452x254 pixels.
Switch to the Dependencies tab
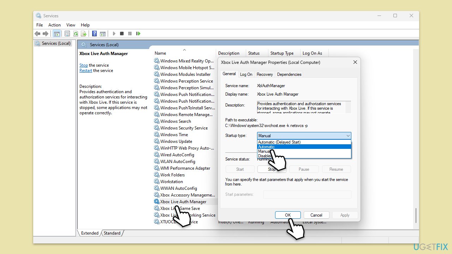point(289,74)
